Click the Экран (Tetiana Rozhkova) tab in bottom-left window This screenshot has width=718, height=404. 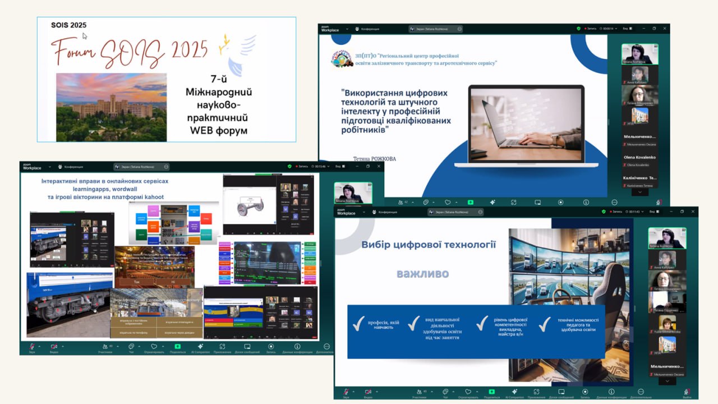[x=141, y=166]
